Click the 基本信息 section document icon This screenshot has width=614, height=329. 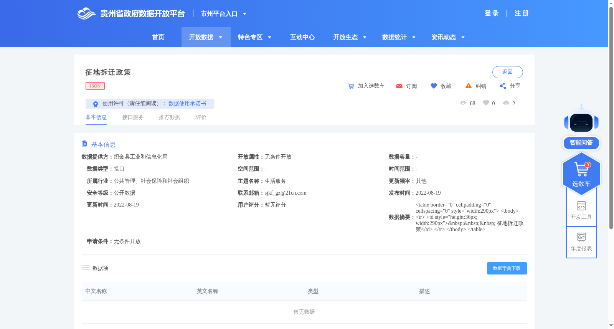point(84,144)
